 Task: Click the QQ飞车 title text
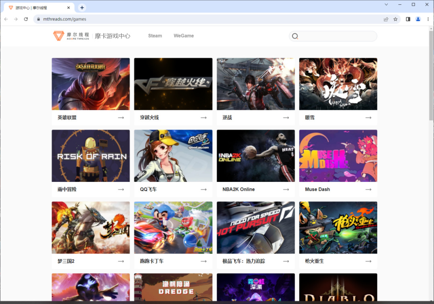pyautogui.click(x=148, y=190)
